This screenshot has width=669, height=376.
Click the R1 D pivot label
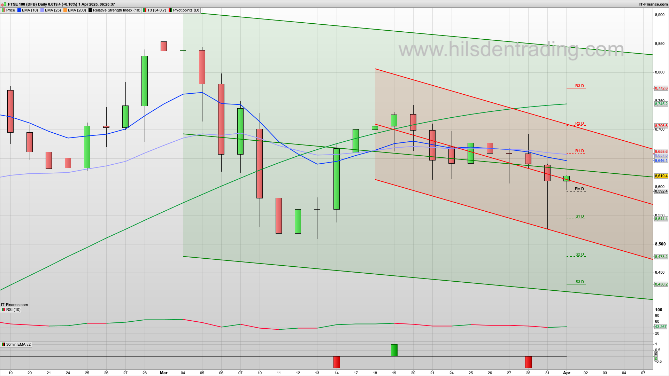pyautogui.click(x=579, y=151)
